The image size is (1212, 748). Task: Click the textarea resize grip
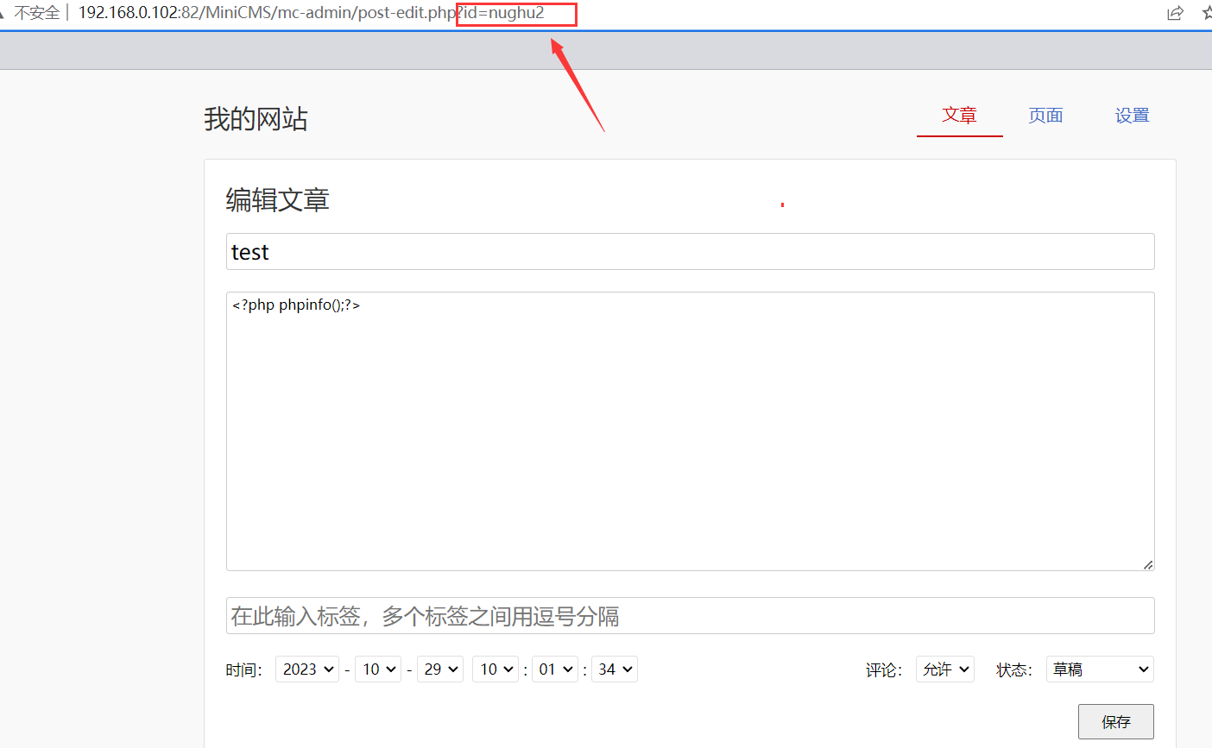point(1147,564)
